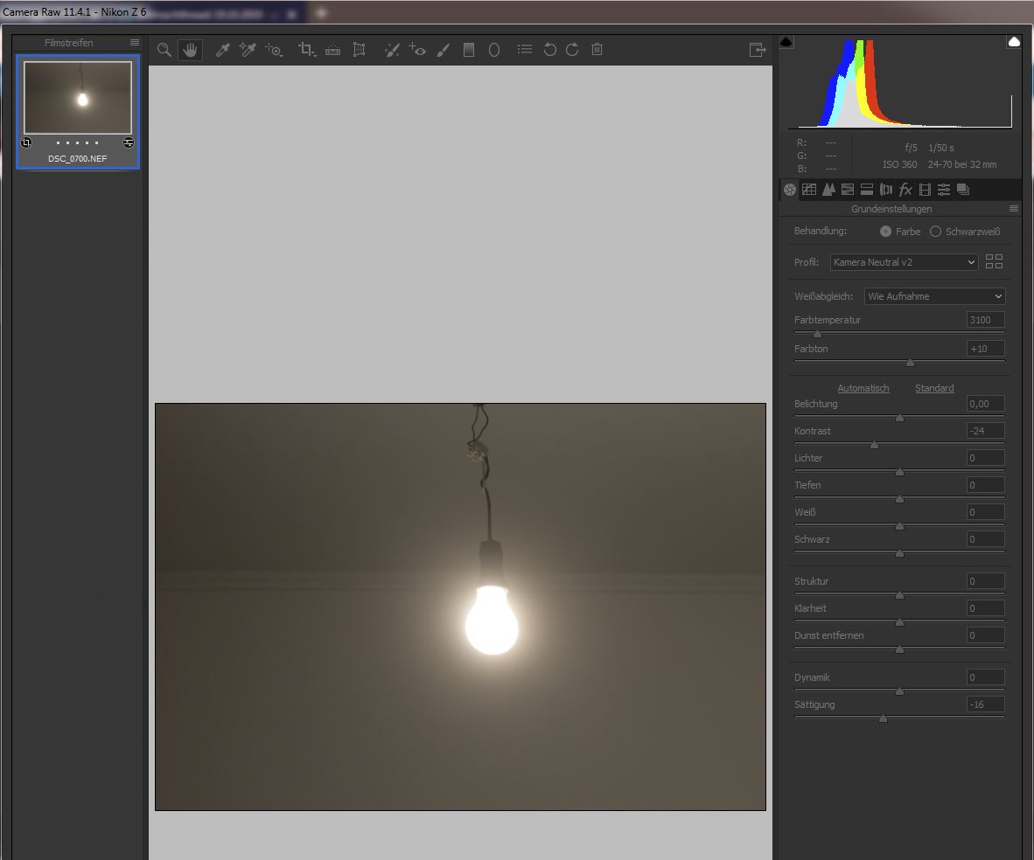Open the HSL Adjustments panel tab

(848, 190)
